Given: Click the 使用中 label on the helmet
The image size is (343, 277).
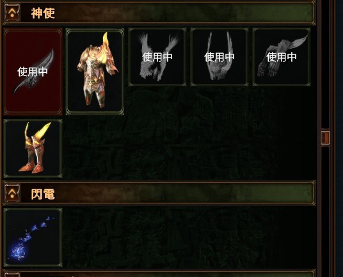Looking at the screenshot, I should coord(219,57).
